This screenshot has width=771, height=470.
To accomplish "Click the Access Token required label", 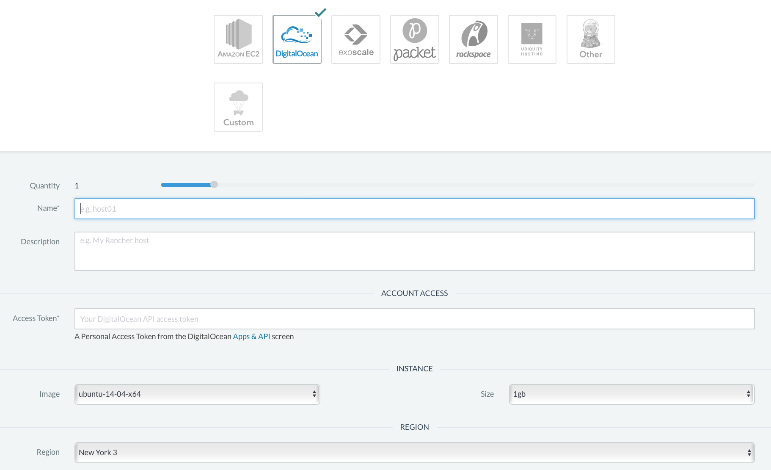I will pos(36,318).
